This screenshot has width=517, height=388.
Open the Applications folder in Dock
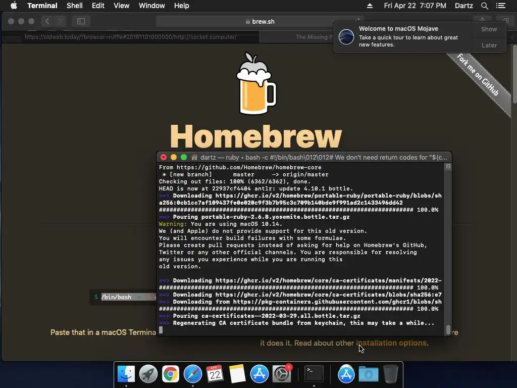point(346,374)
